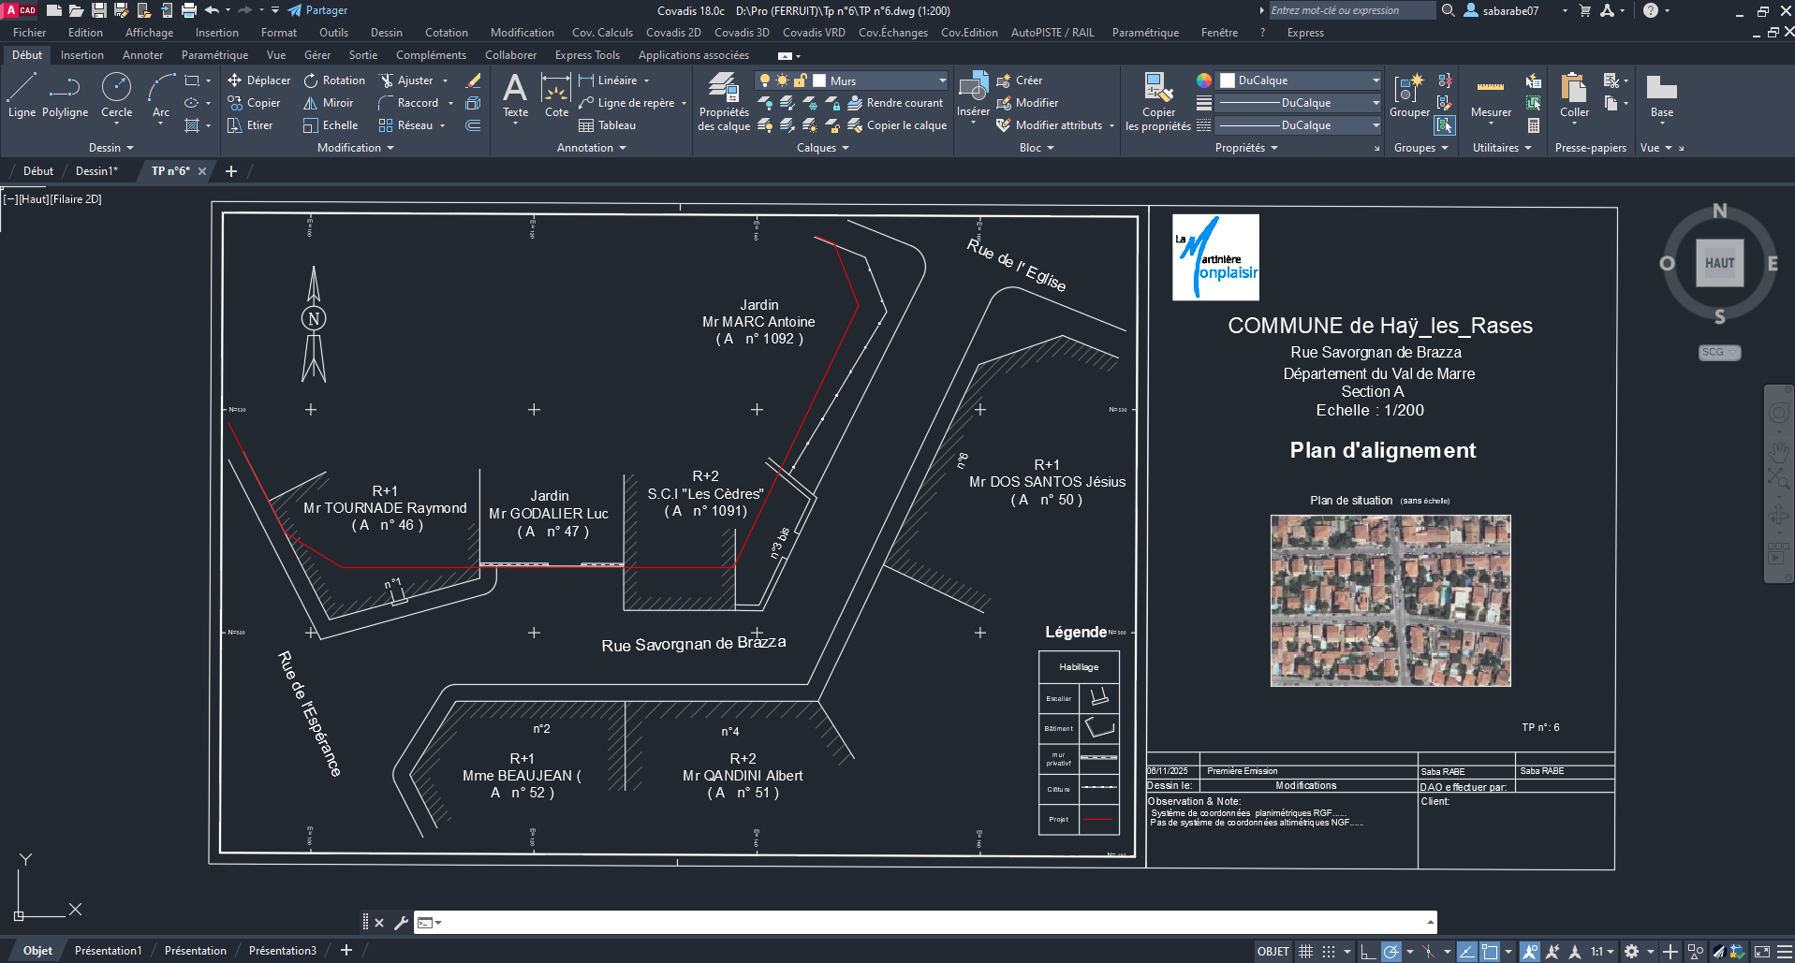This screenshot has height=963, width=1795.
Task: Select the Polyligne tool
Action: tap(65, 96)
